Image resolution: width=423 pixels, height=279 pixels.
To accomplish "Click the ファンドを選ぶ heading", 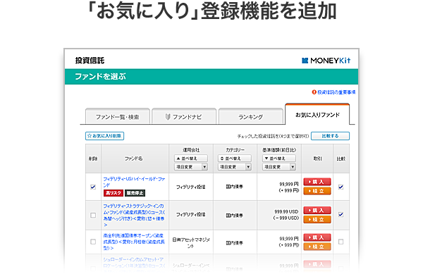I will tap(100, 77).
